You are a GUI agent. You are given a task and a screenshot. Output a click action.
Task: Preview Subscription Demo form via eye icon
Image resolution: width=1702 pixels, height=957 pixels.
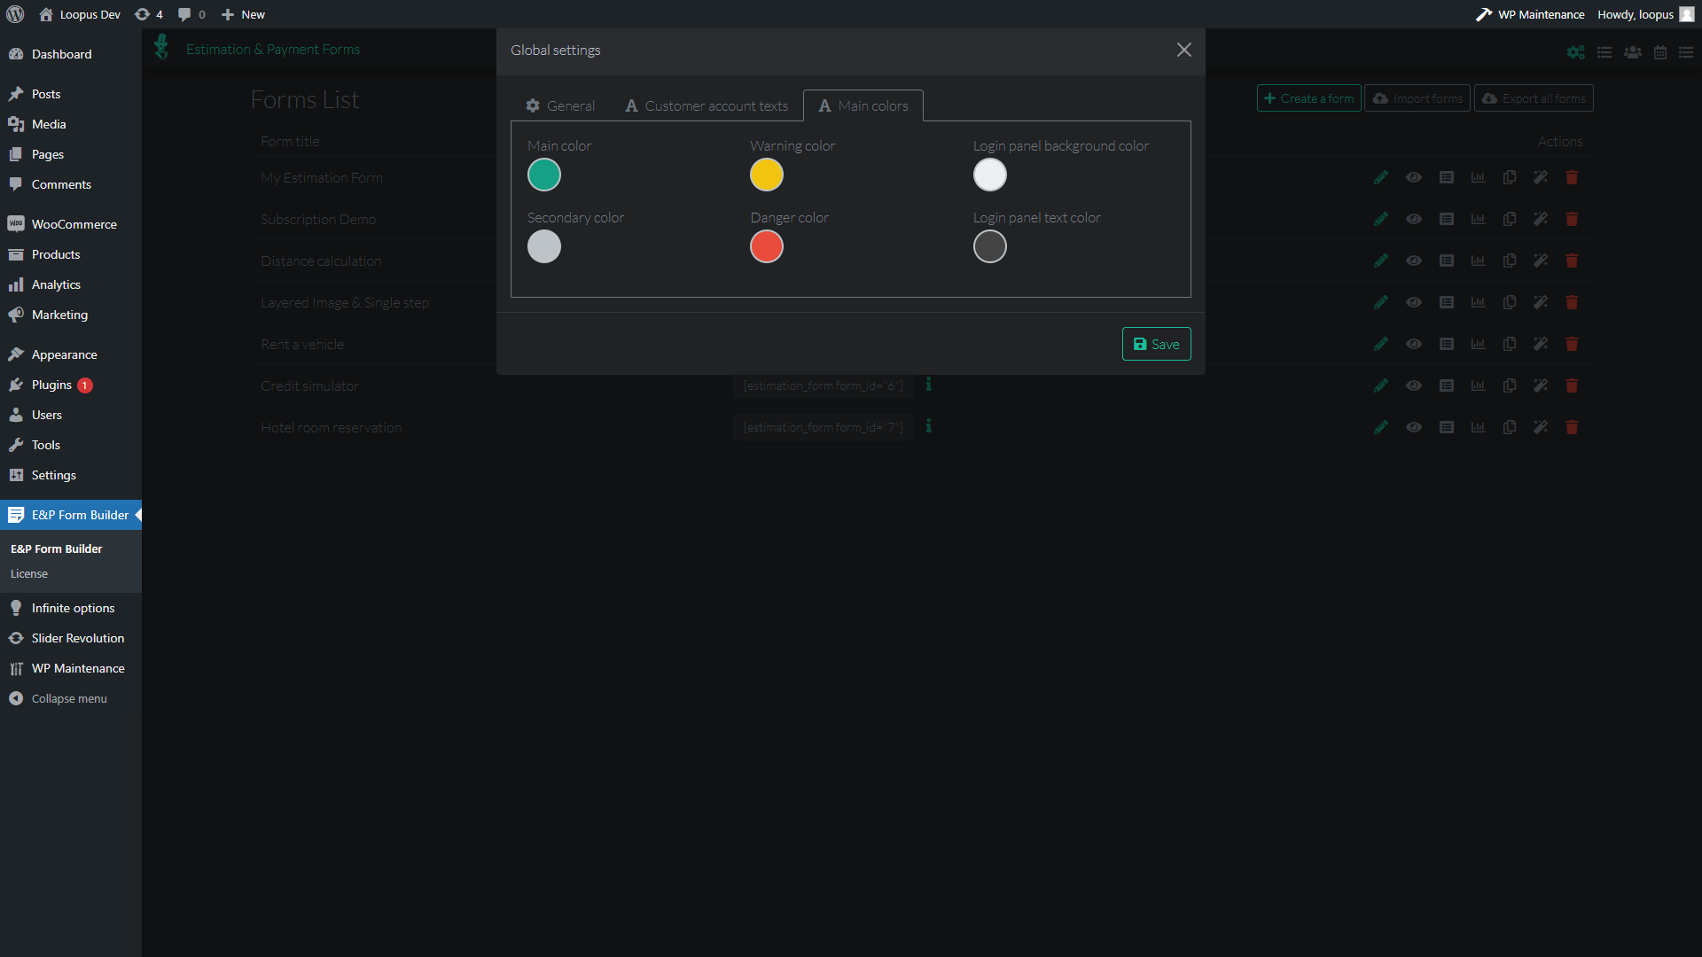[x=1414, y=219]
